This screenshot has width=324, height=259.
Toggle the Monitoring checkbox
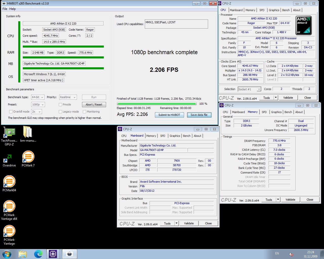pos(85,112)
